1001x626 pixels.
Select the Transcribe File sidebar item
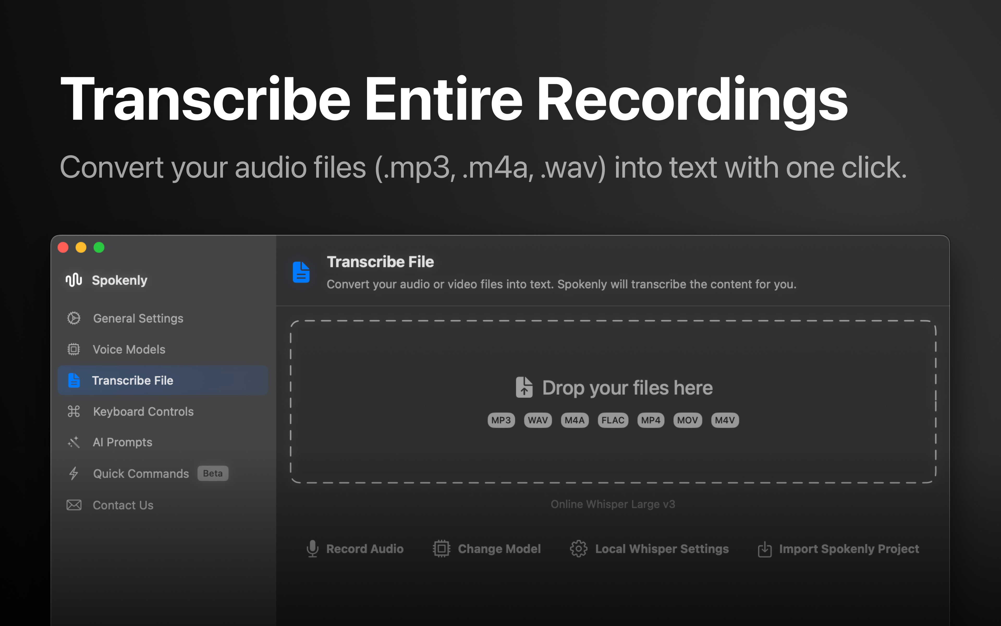(x=163, y=380)
